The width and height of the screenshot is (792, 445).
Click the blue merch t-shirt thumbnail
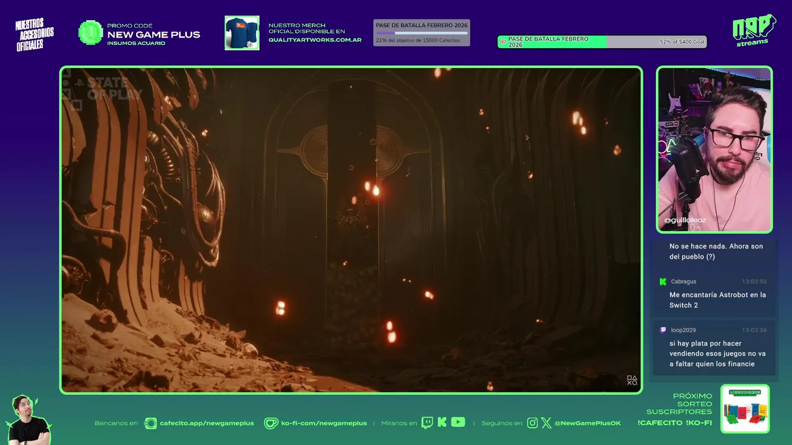click(x=242, y=33)
